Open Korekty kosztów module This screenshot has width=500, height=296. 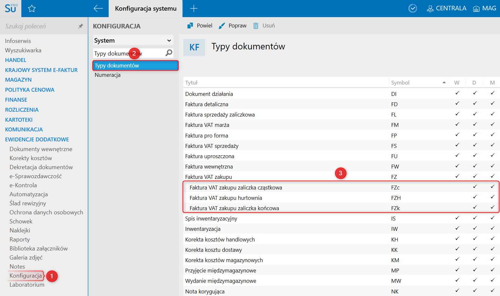click(x=31, y=158)
